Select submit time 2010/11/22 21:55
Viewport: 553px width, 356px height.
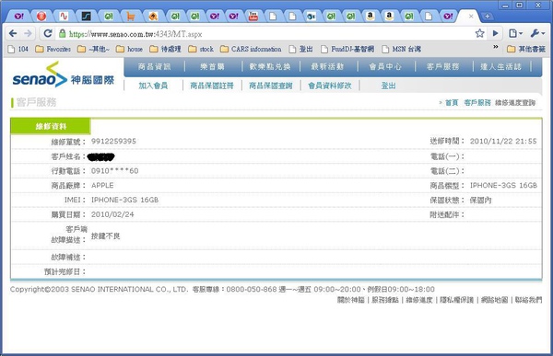[503, 141]
